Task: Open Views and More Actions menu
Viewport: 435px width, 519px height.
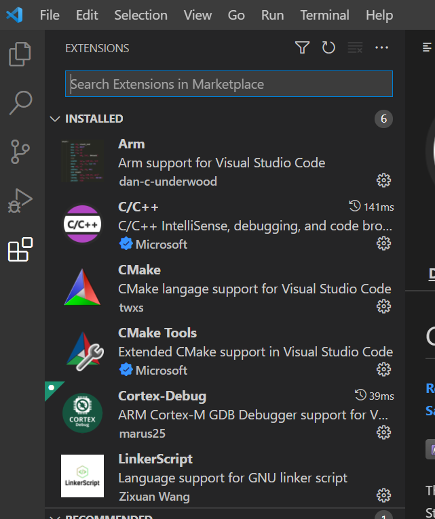Action: [381, 47]
